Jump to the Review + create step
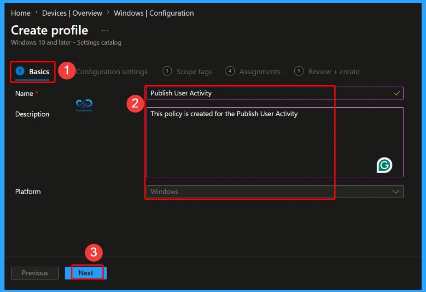The width and height of the screenshot is (426, 292). 327,72
